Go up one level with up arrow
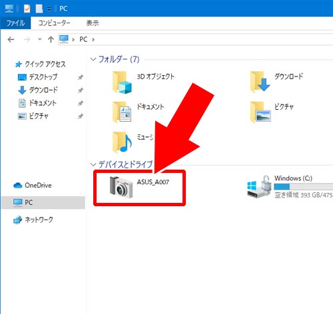 coord(51,39)
